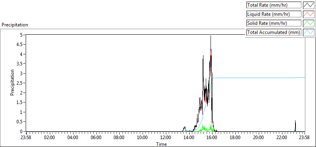Click the 20:00 time axis tick label

pos(259,138)
